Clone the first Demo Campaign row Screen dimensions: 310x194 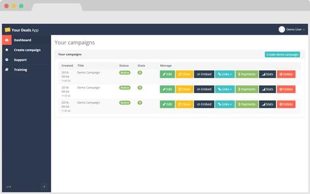184,74
